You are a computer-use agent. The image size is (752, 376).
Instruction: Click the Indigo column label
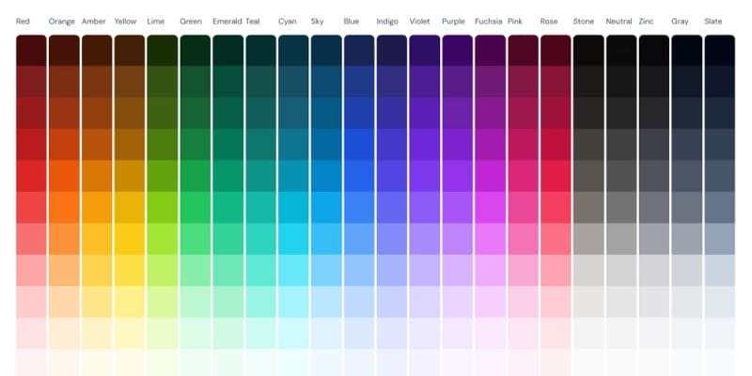pyautogui.click(x=386, y=21)
